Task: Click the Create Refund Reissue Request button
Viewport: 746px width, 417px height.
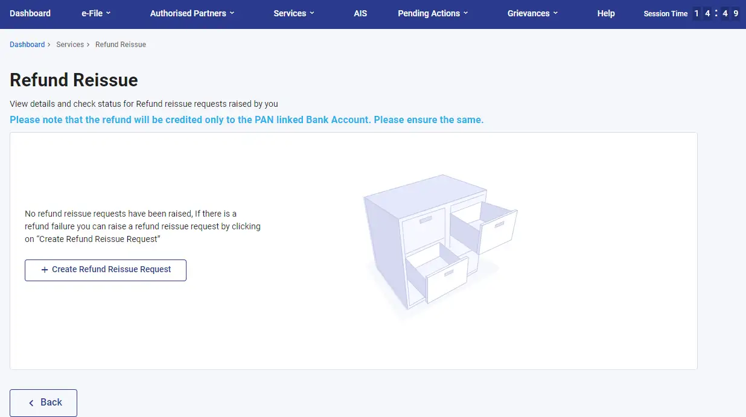Action: coord(106,270)
